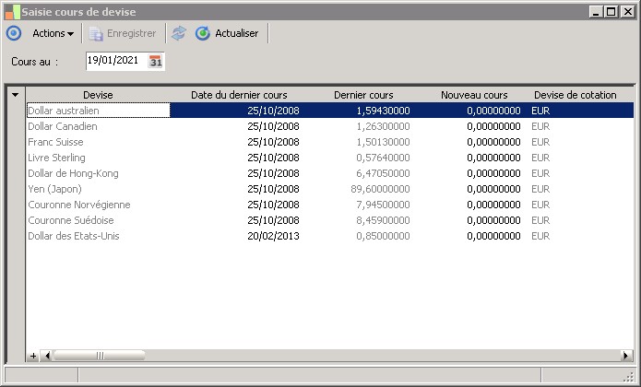
Task: Sort by Date du dernier cours header
Action: (239, 95)
